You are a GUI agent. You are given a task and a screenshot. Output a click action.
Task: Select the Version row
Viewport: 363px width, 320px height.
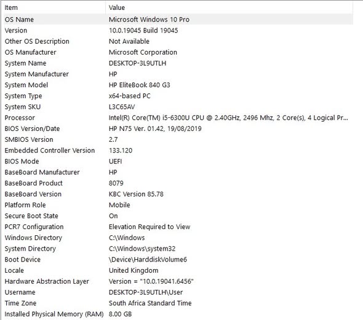point(178,30)
